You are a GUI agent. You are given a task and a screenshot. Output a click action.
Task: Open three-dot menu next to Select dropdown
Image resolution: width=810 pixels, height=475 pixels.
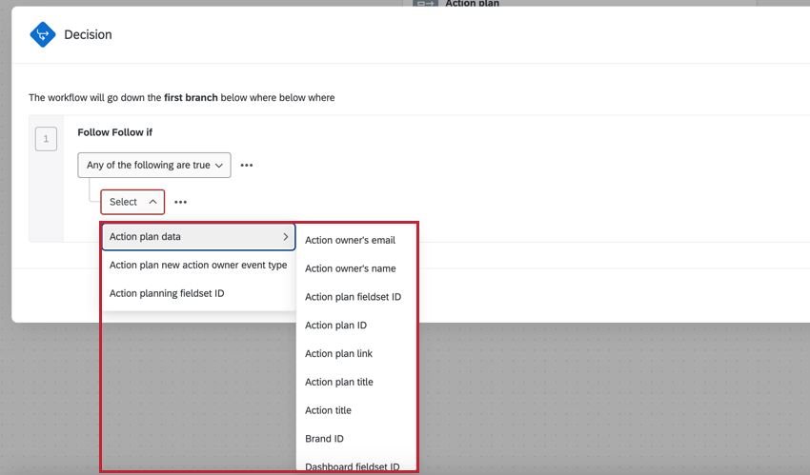(x=180, y=202)
